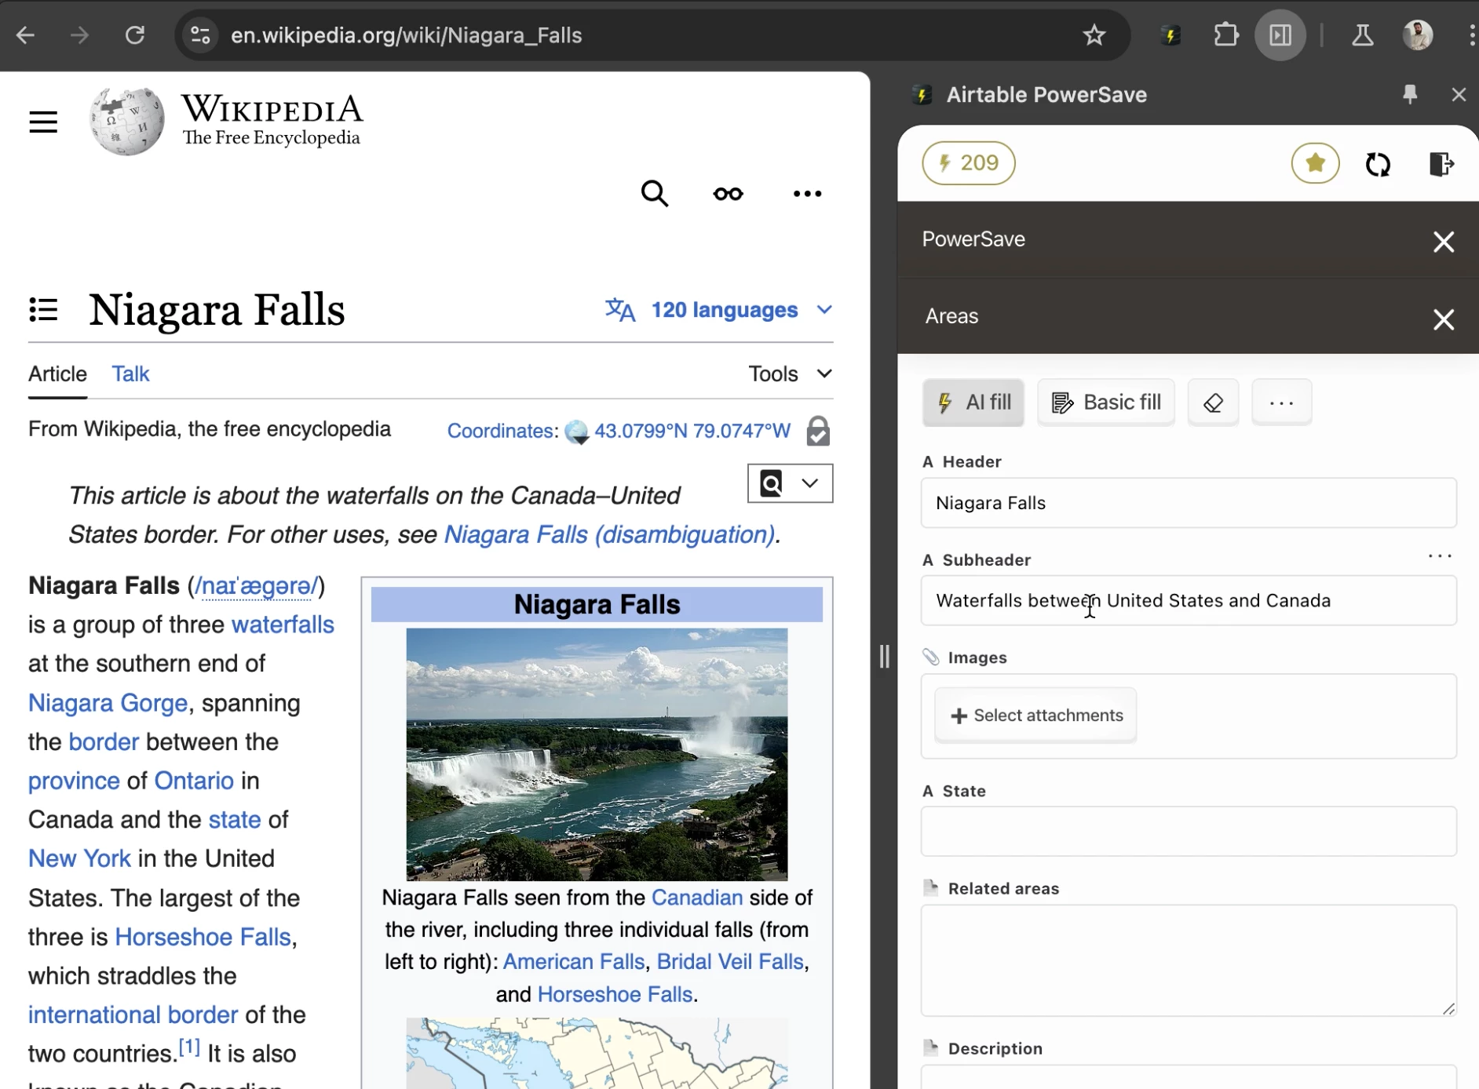Viewport: 1479px width, 1089px height.
Task: Click the boxed magnifier search icon
Action: (771, 483)
